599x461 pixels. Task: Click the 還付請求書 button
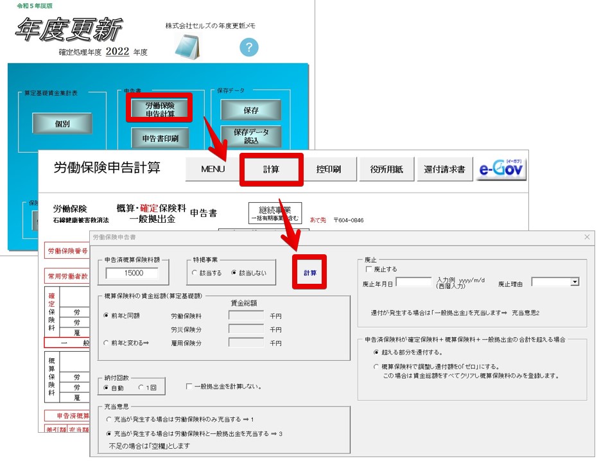(x=444, y=170)
